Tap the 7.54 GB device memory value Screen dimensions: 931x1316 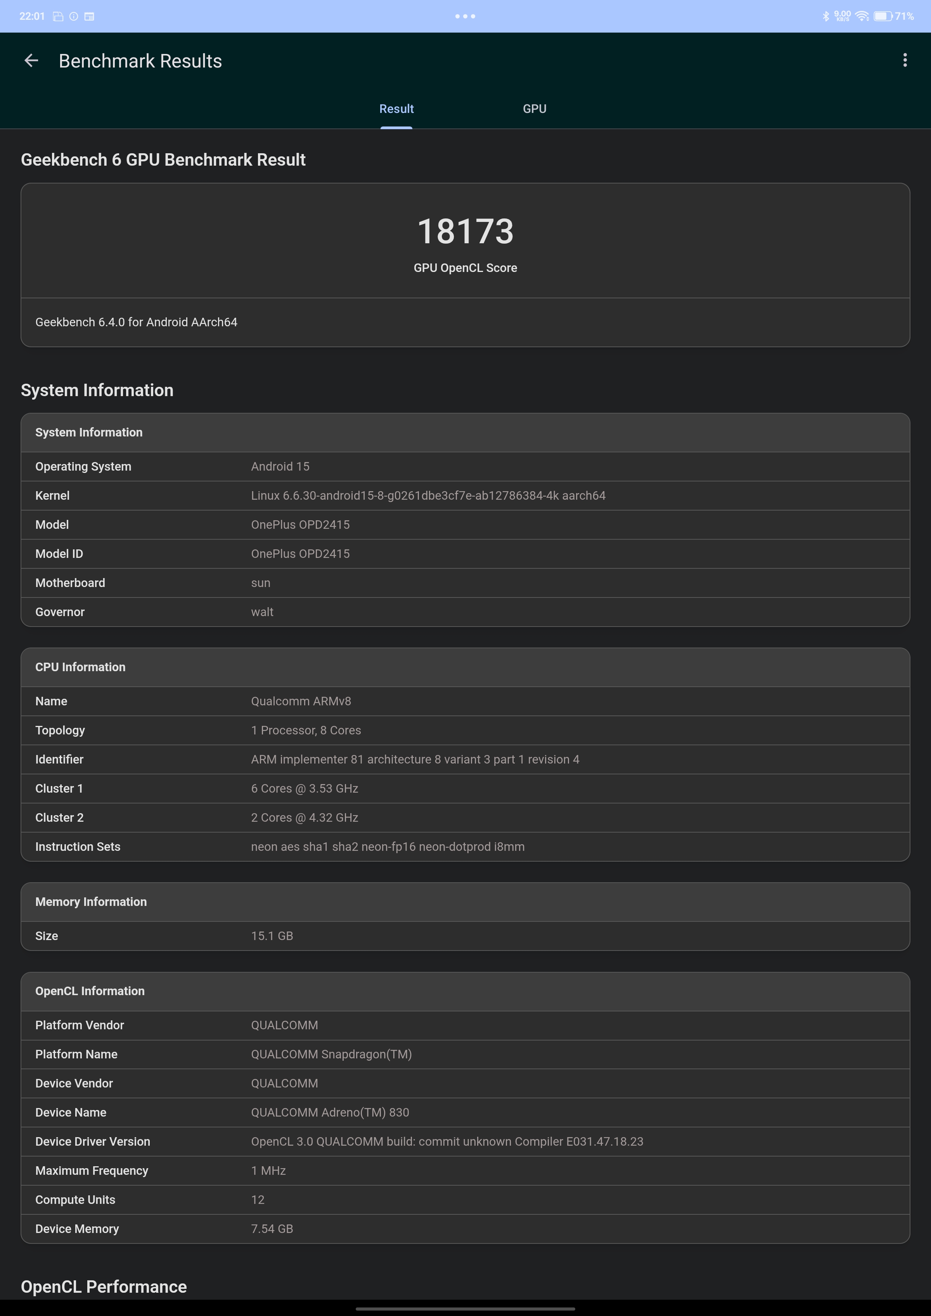click(x=272, y=1229)
